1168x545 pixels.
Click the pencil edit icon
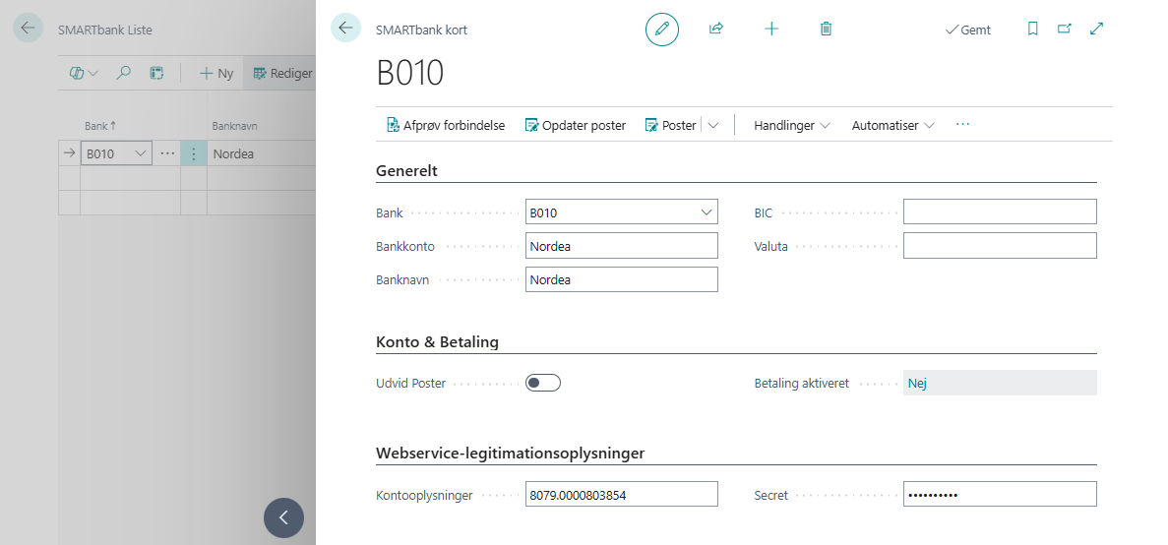662,30
